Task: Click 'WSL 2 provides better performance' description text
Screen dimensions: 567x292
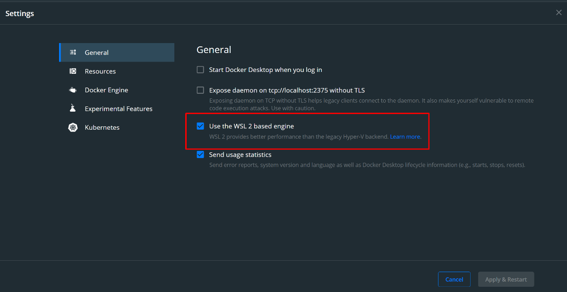Action: coord(299,137)
